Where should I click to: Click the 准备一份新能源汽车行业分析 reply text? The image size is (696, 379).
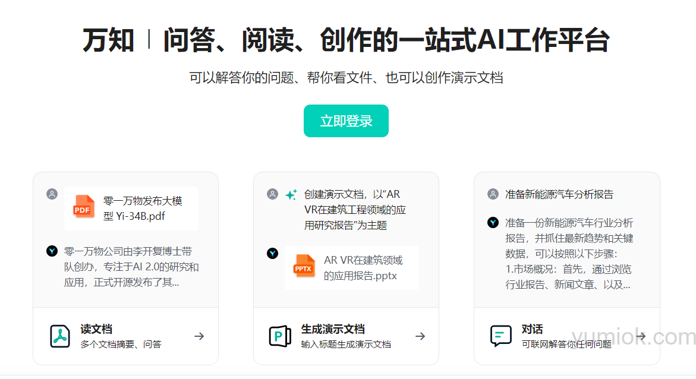pyautogui.click(x=569, y=254)
